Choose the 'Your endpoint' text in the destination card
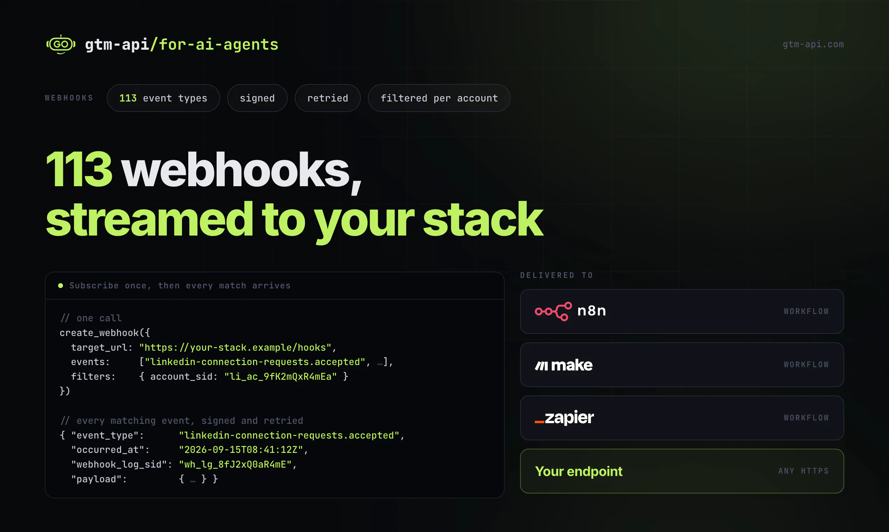Image resolution: width=889 pixels, height=532 pixels. pyautogui.click(x=579, y=471)
